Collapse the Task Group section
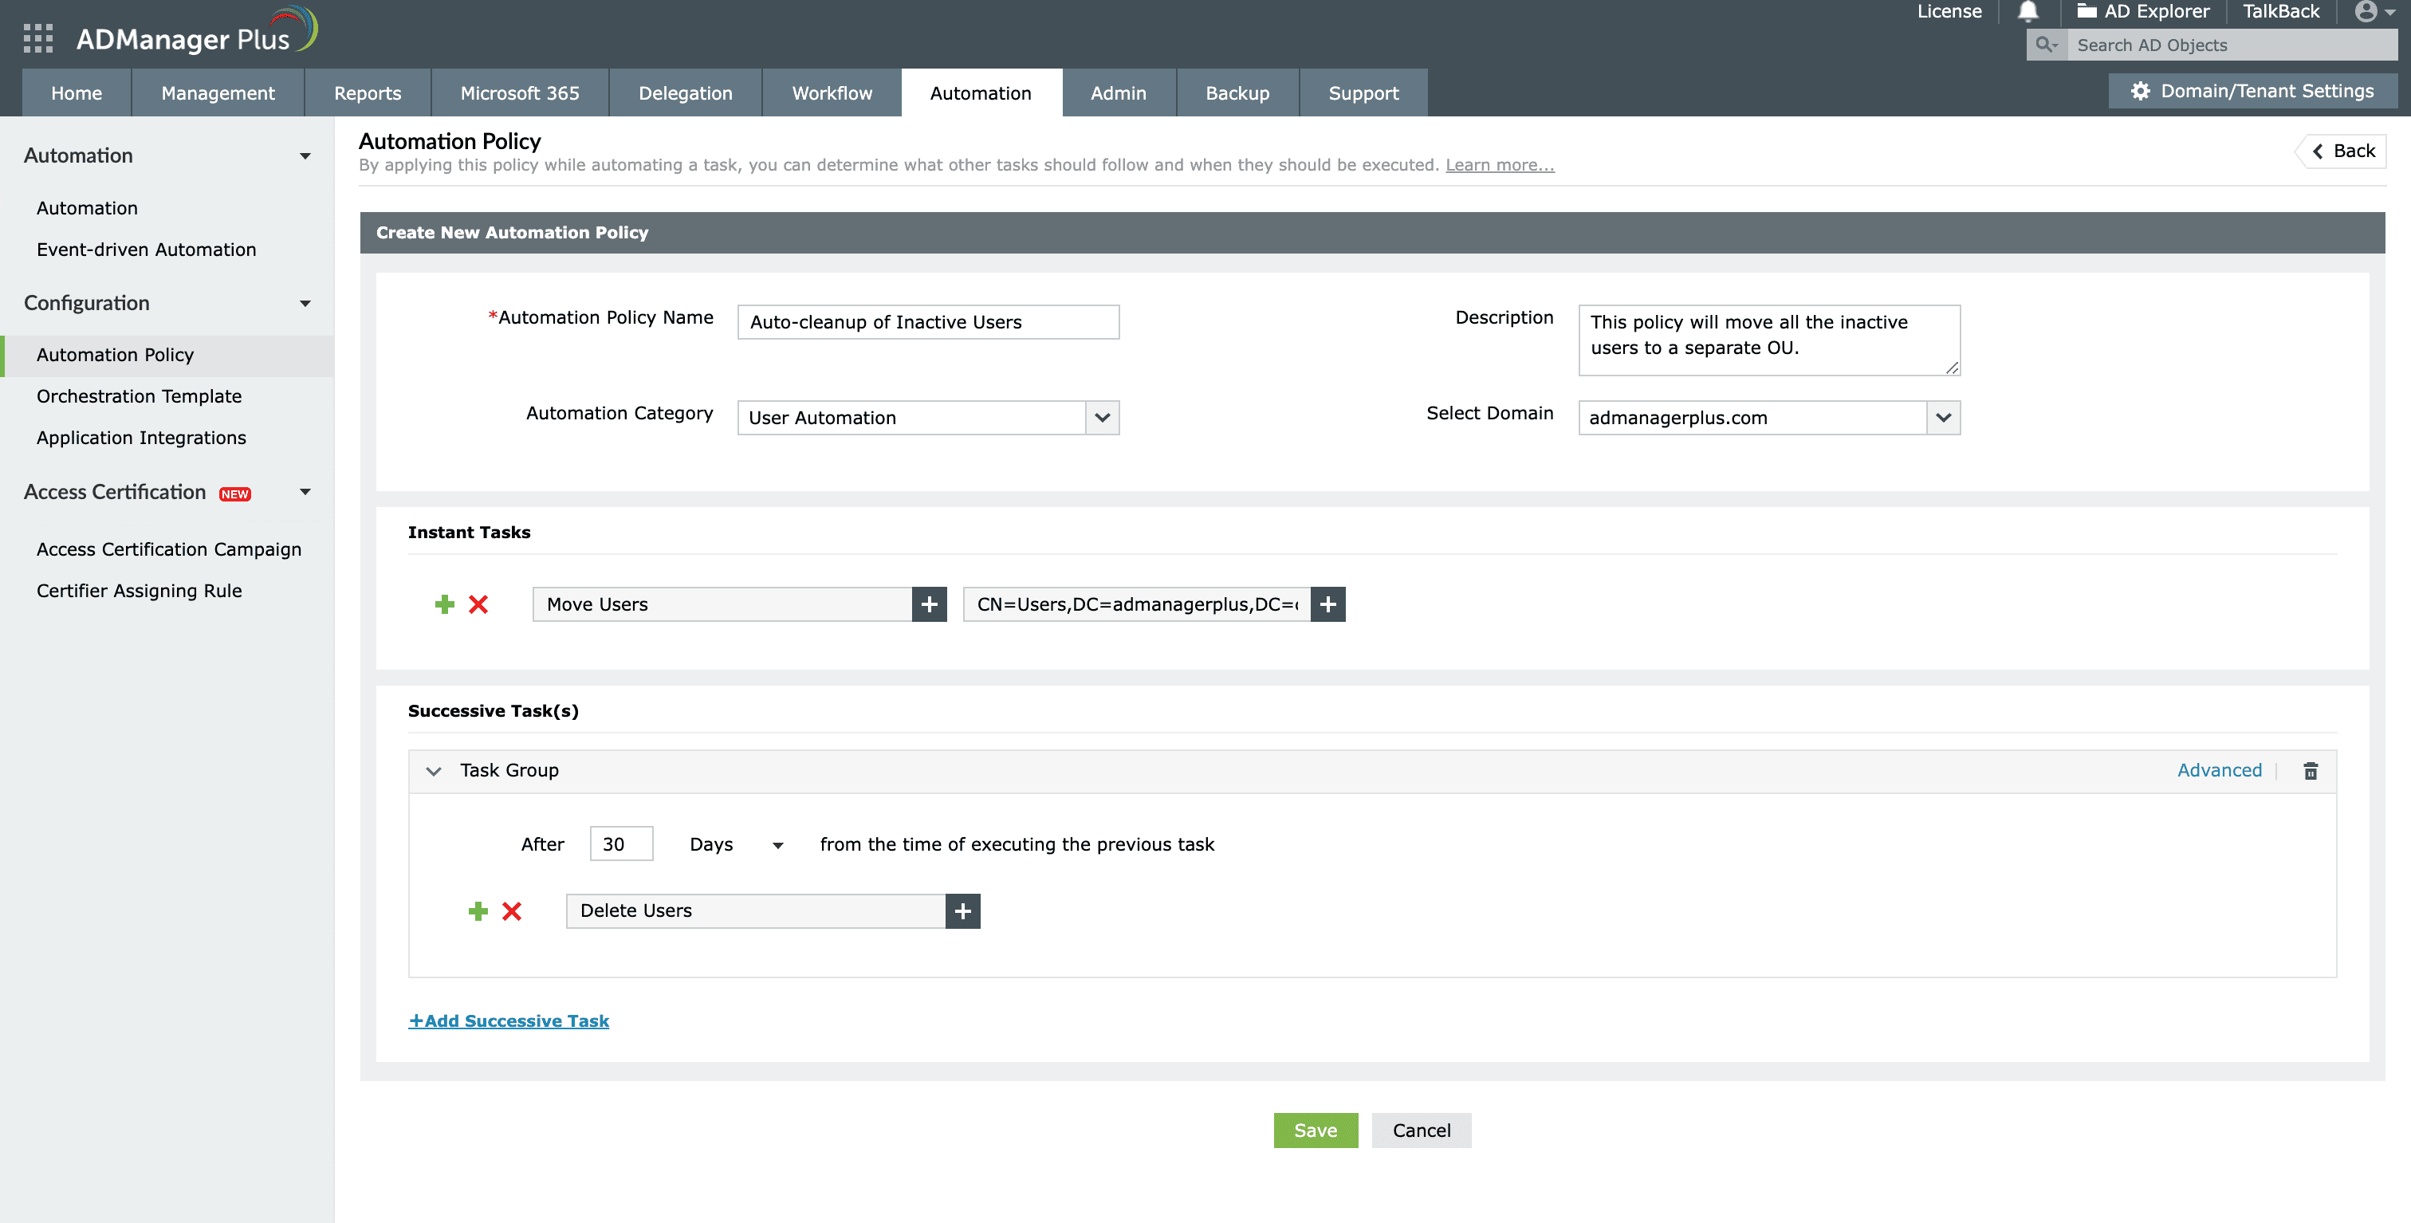Image resolution: width=2411 pixels, height=1223 pixels. coord(434,771)
